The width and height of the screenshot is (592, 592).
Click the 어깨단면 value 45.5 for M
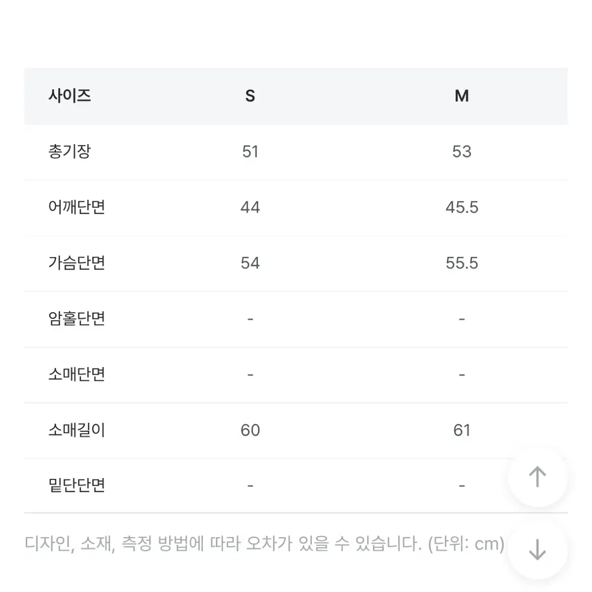(462, 207)
